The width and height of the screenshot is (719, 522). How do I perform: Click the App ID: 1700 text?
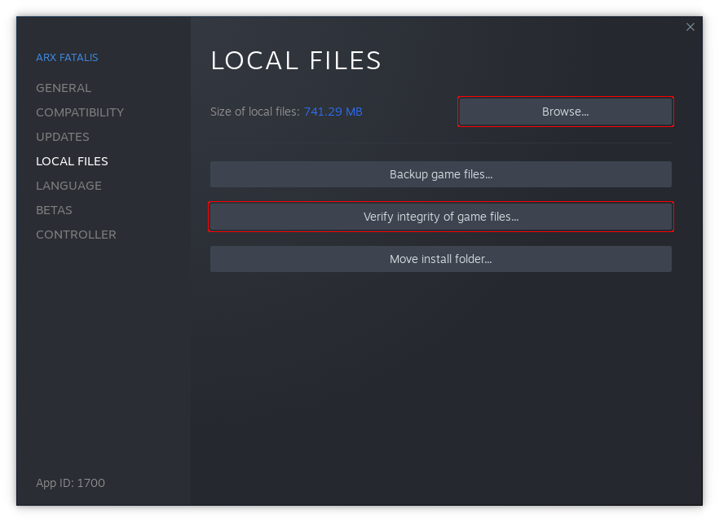click(x=71, y=483)
